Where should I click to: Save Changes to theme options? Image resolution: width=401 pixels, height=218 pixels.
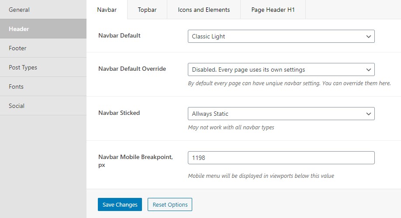click(120, 204)
